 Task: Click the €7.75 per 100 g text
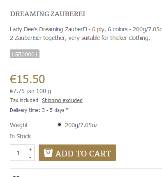pyautogui.click(x=30, y=91)
